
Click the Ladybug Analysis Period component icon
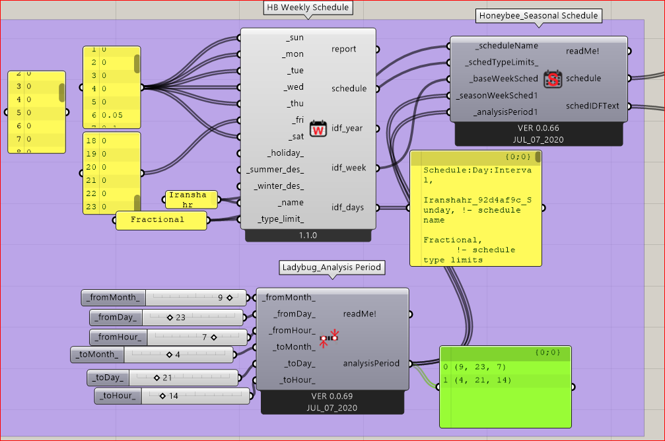click(329, 339)
